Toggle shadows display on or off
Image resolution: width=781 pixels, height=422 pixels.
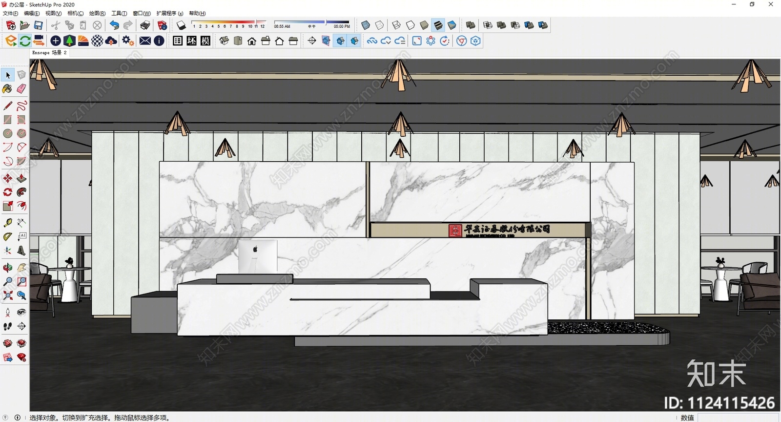pos(181,25)
